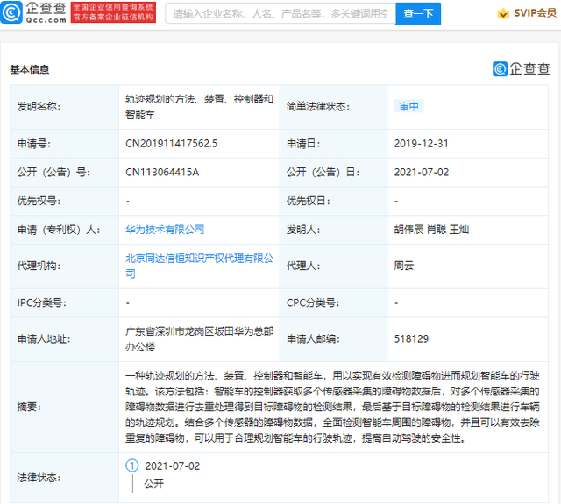Click the 企查查 watermark logo in header
Viewport: 561px width, 504px height.
point(521,68)
